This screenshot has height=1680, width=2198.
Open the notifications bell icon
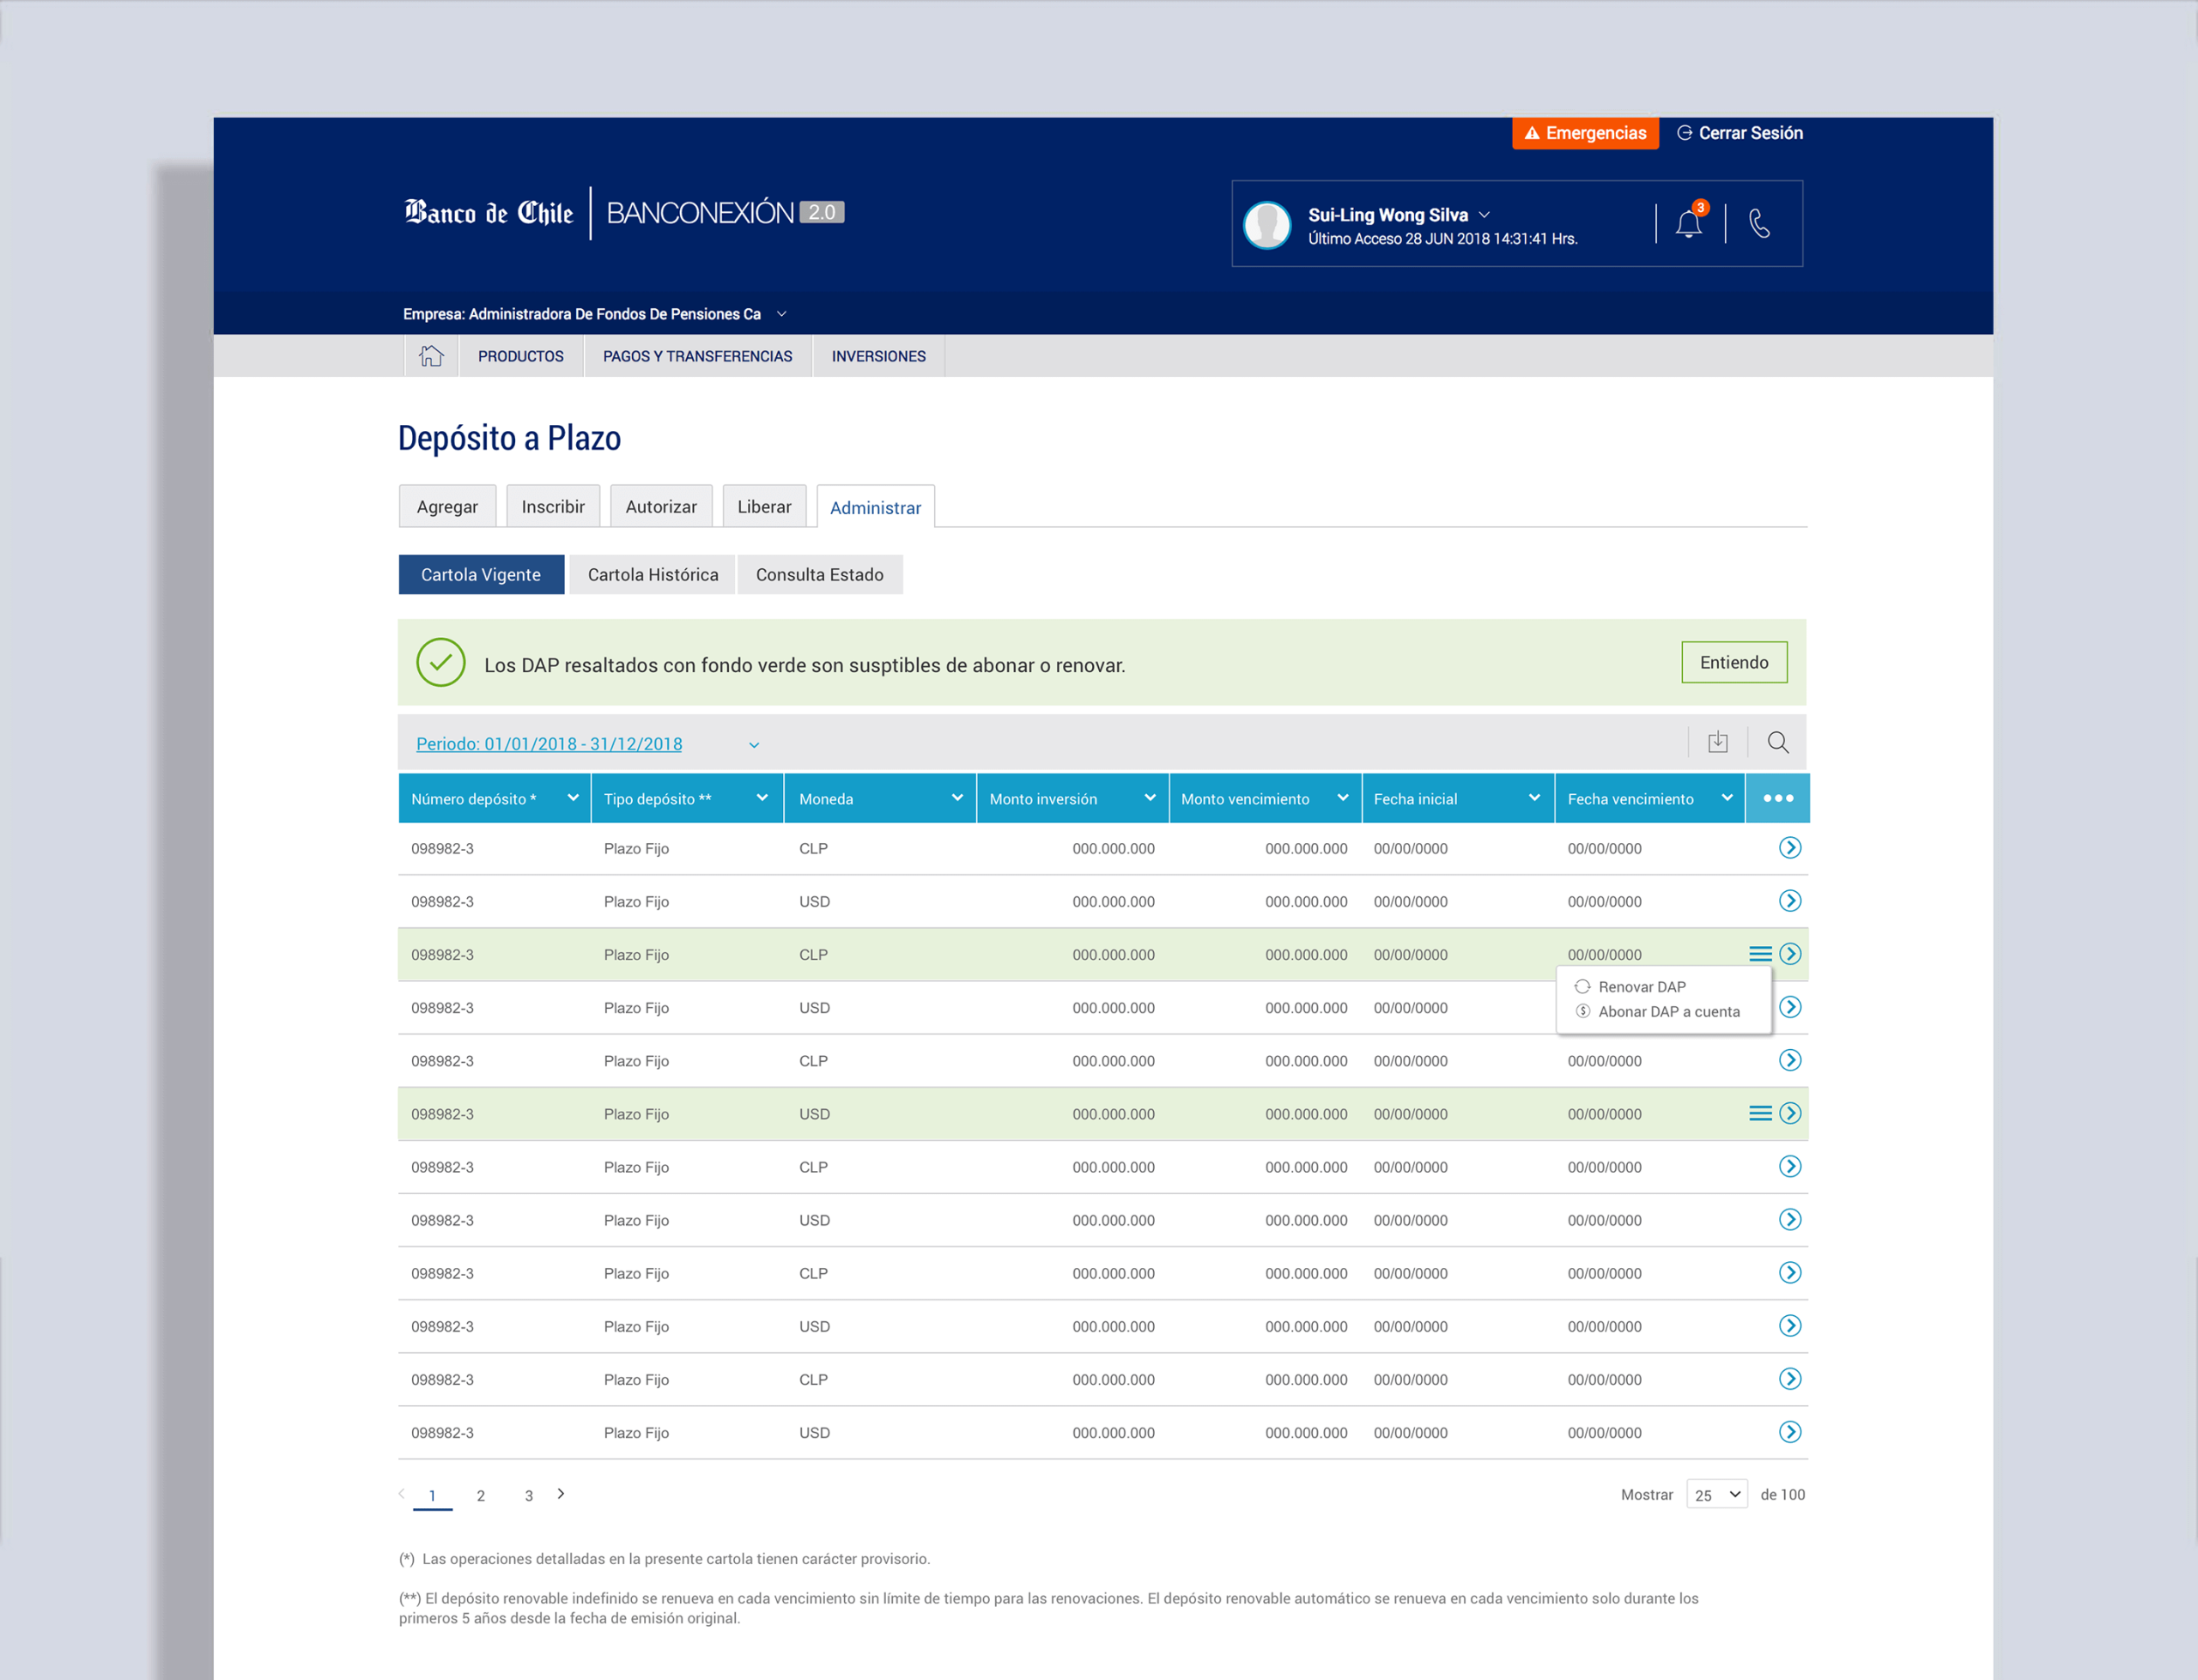(1689, 223)
